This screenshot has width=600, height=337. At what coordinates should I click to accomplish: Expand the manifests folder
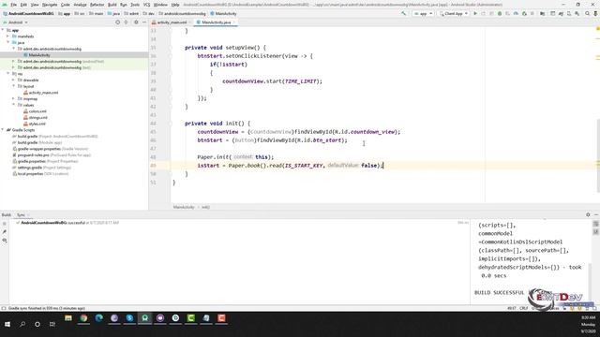8,37
